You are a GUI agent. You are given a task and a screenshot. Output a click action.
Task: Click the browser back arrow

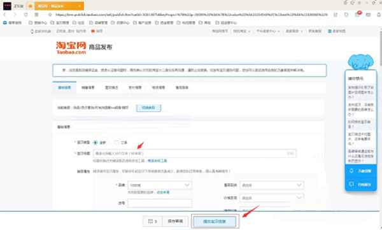pyautogui.click(x=4, y=15)
